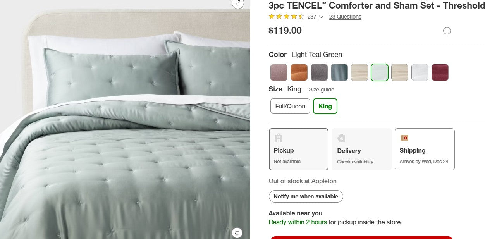Image resolution: width=485 pixels, height=239 pixels.
Task: Select the King size option
Action: coord(325,106)
